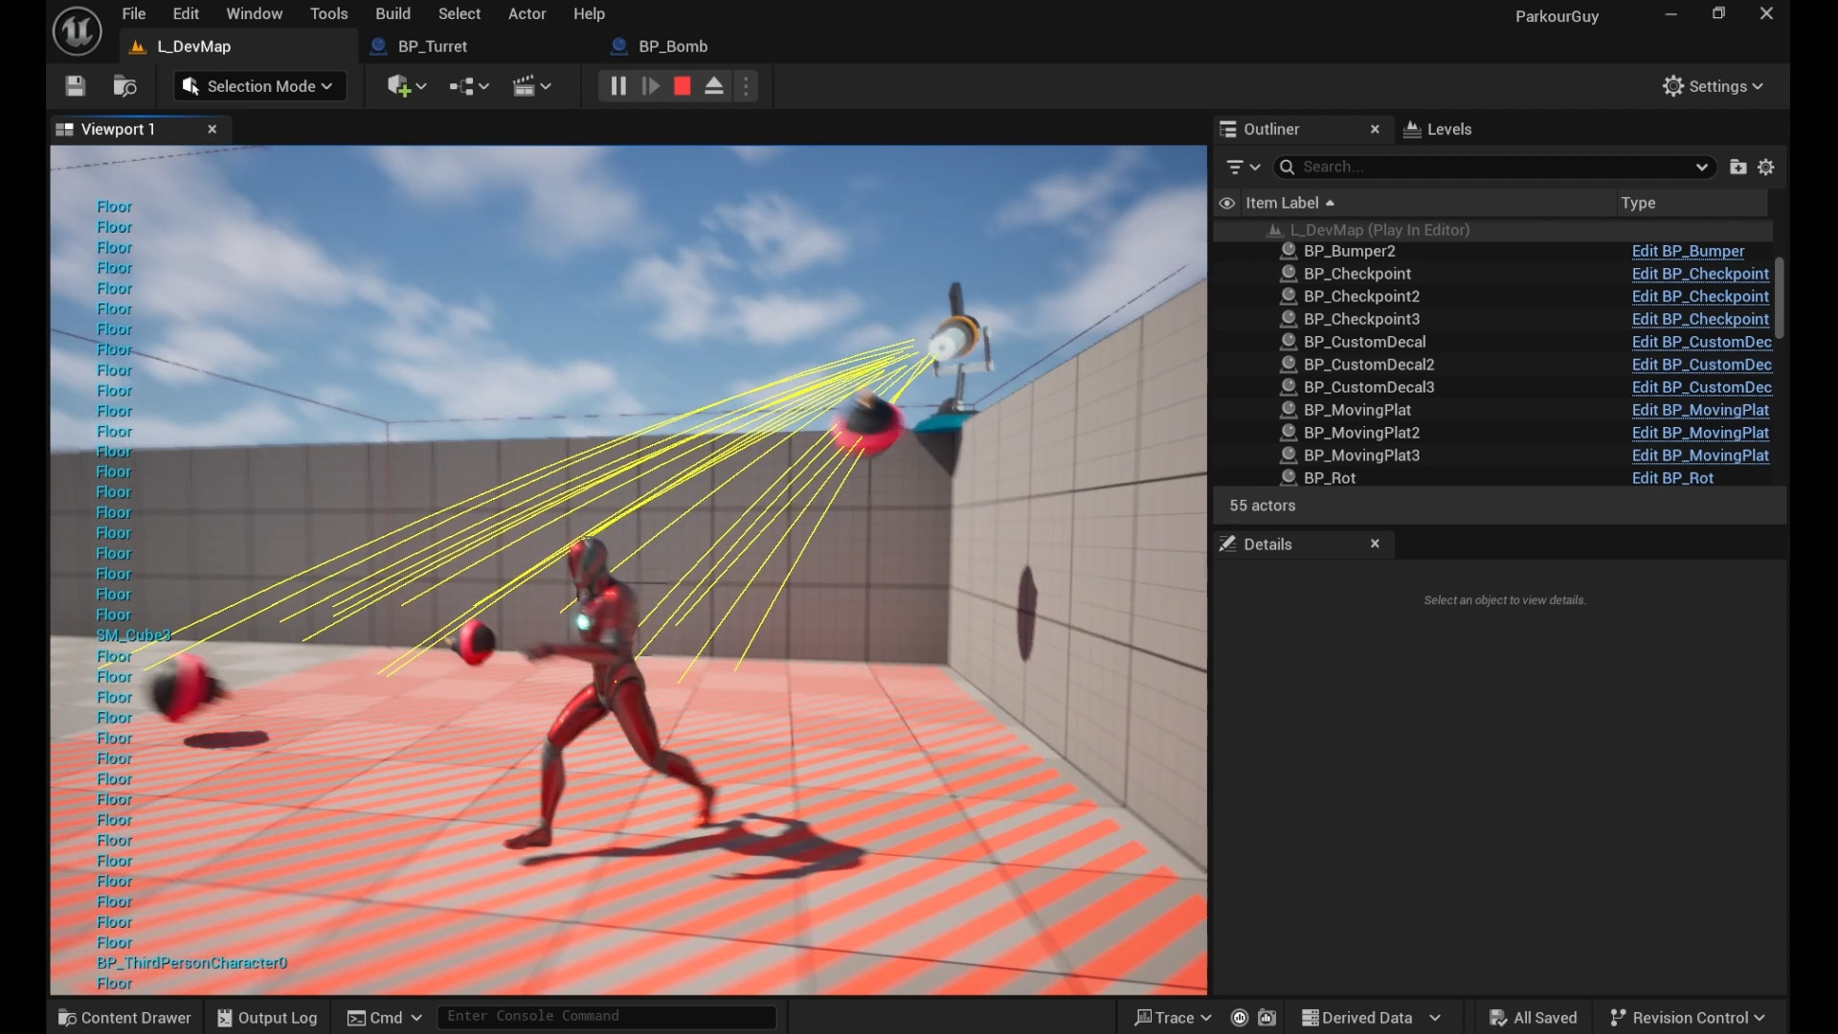Stop the play session with the red square

click(x=683, y=86)
